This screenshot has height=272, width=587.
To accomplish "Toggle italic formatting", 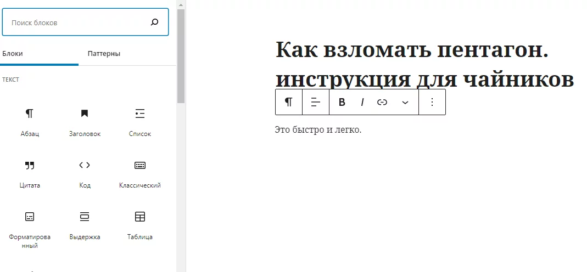I will [x=362, y=102].
